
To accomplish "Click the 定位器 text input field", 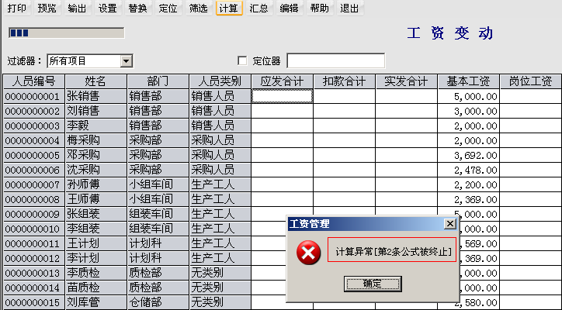I will tap(336, 61).
